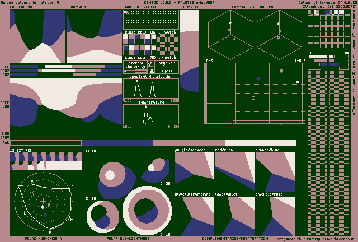This screenshot has width=358, height=242.
Task: Click the acyclic <yes> value
Action: pos(167,71)
